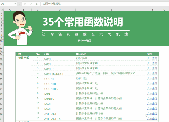Open the link in the SUMIF row

[152, 63]
